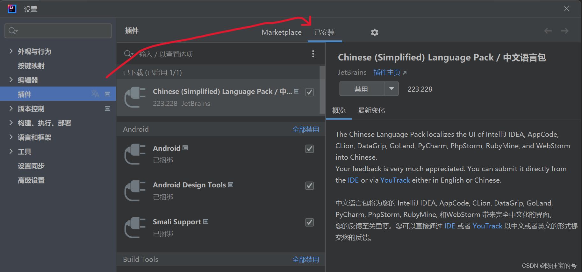The height and width of the screenshot is (272, 582).
Task: Select the Android Design Tools plugin row
Action: [x=221, y=191]
